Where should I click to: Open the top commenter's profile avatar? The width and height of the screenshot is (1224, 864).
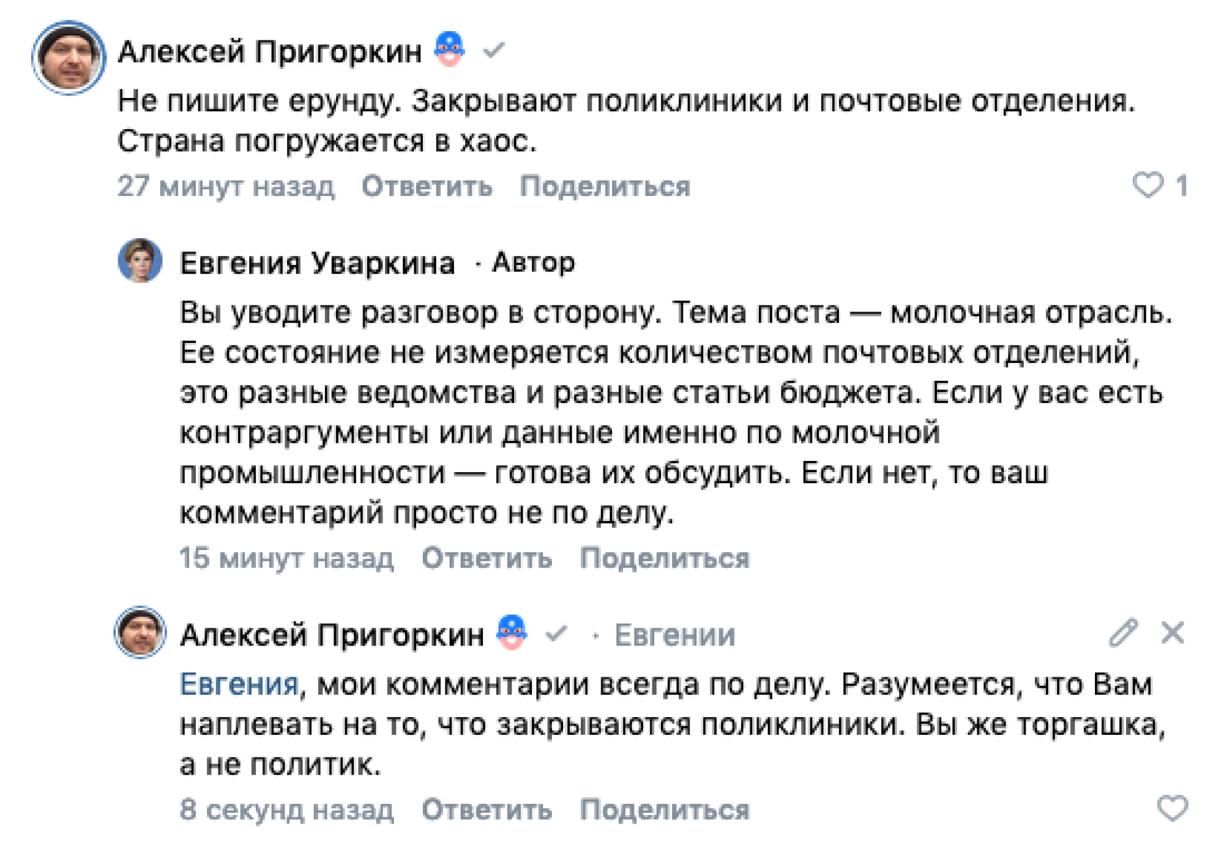tap(69, 58)
